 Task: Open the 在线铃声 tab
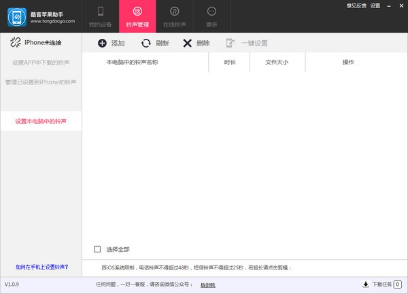175,16
